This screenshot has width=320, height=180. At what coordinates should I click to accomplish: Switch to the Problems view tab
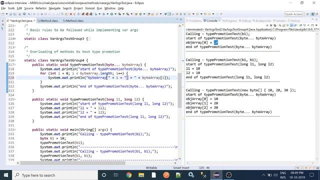(x=194, y=20)
